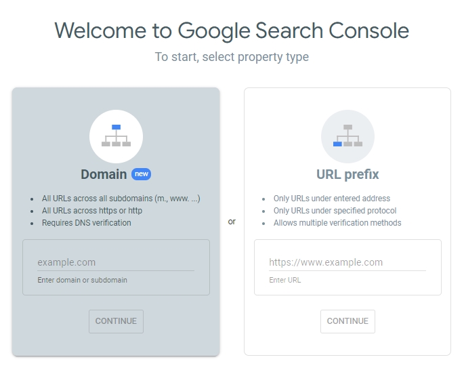This screenshot has height=370, width=464.
Task: Click 'To start, select property type' subtitle
Action: coord(232,57)
